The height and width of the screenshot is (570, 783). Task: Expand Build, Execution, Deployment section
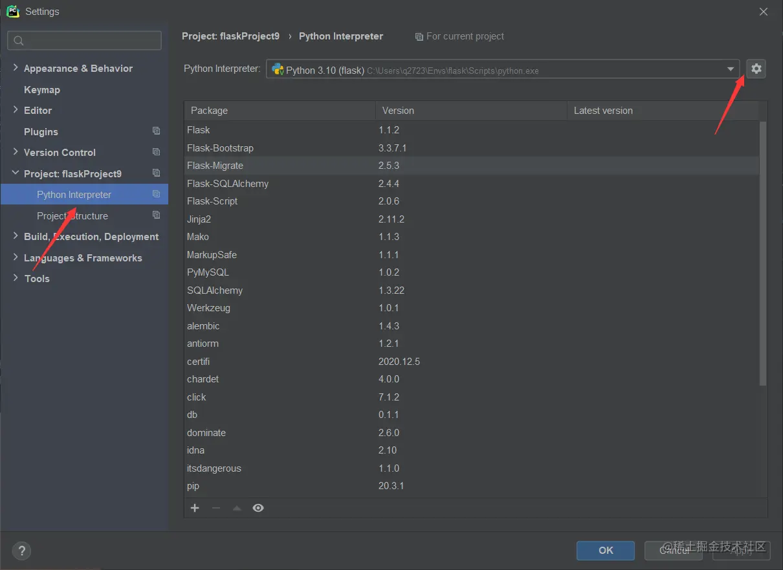[16, 236]
